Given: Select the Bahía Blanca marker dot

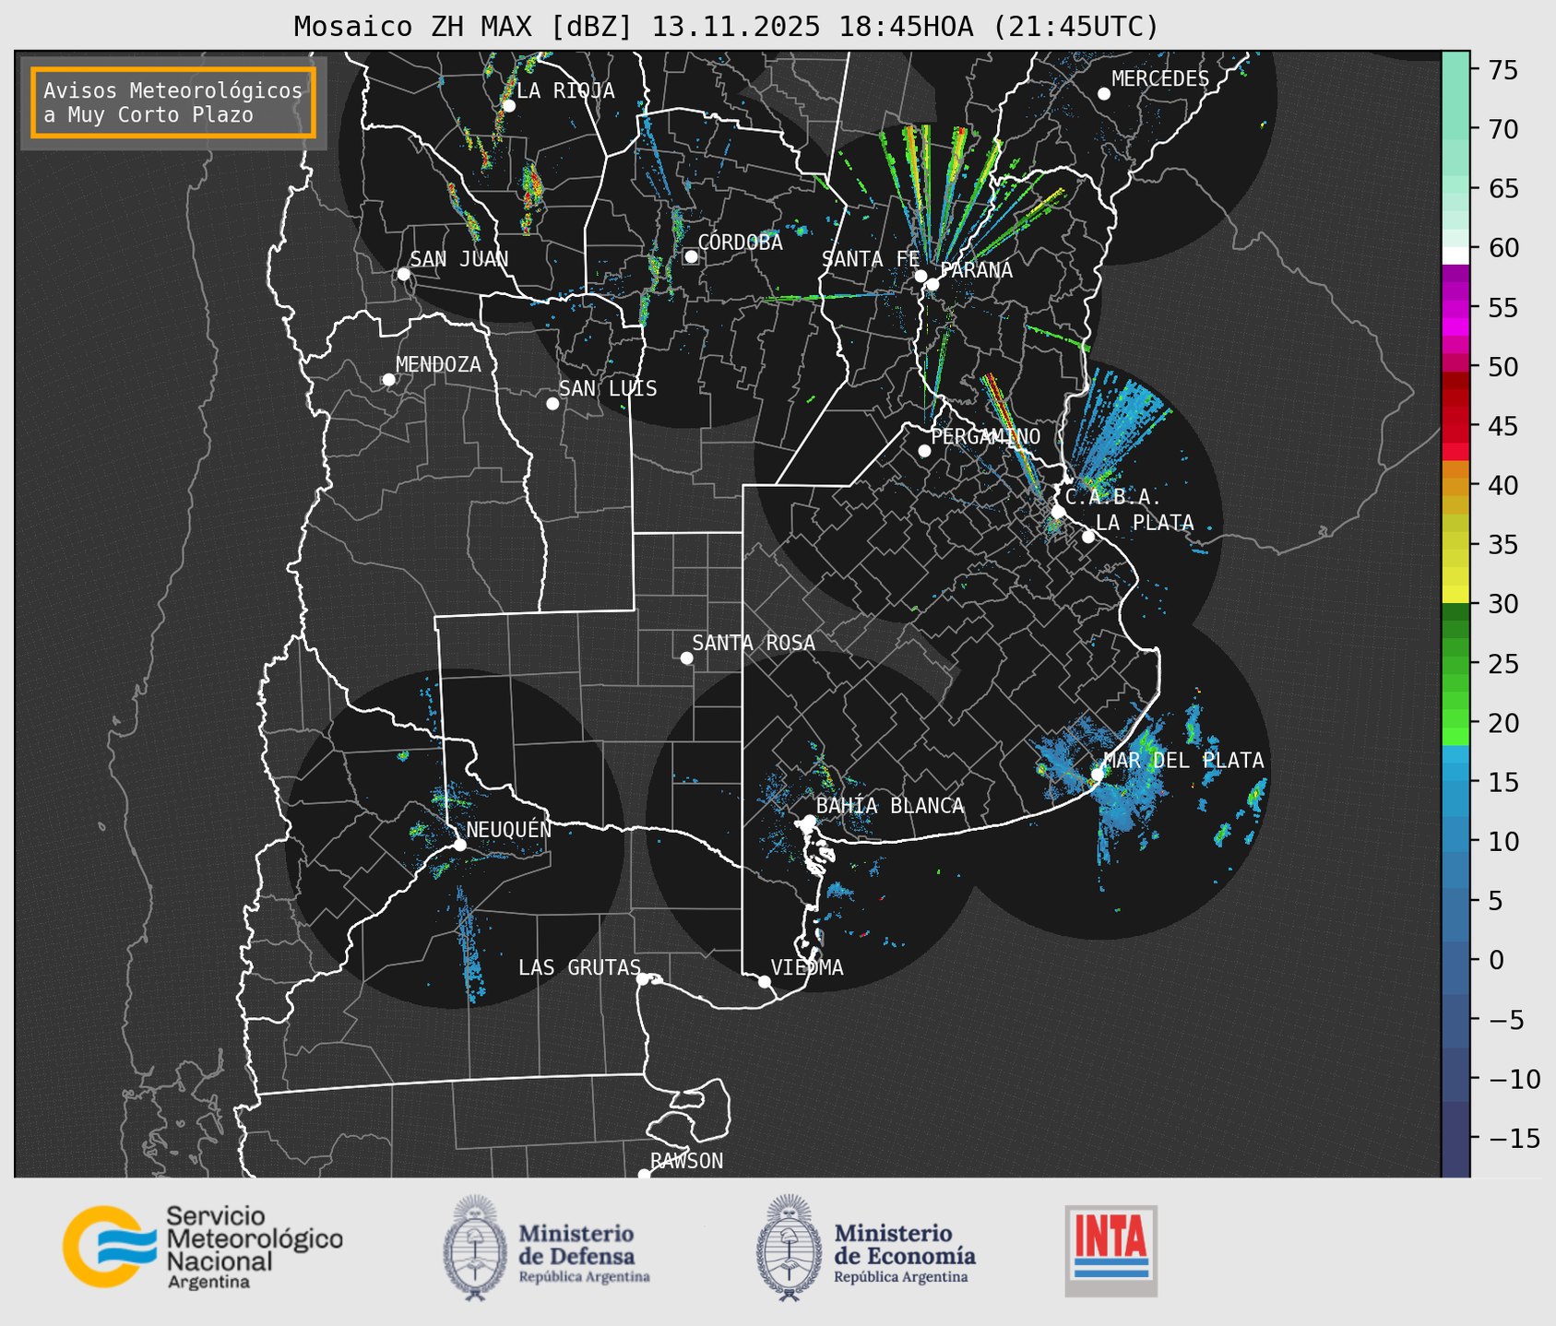Looking at the screenshot, I should coord(809,821).
